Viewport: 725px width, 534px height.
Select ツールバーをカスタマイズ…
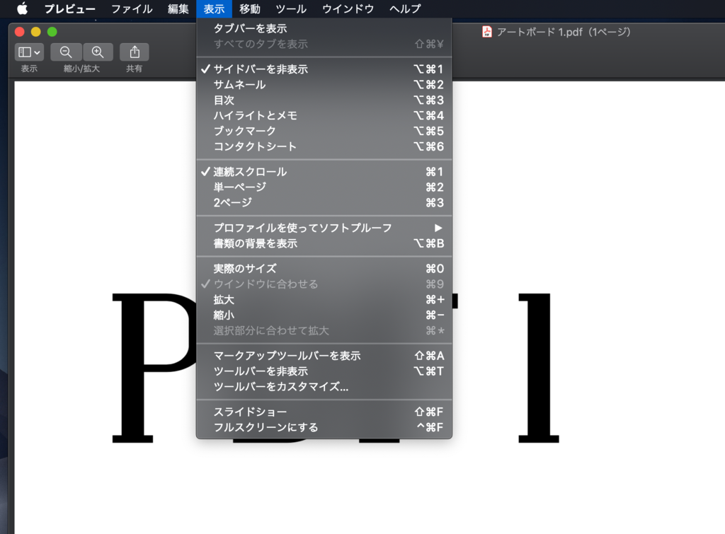coord(324,387)
